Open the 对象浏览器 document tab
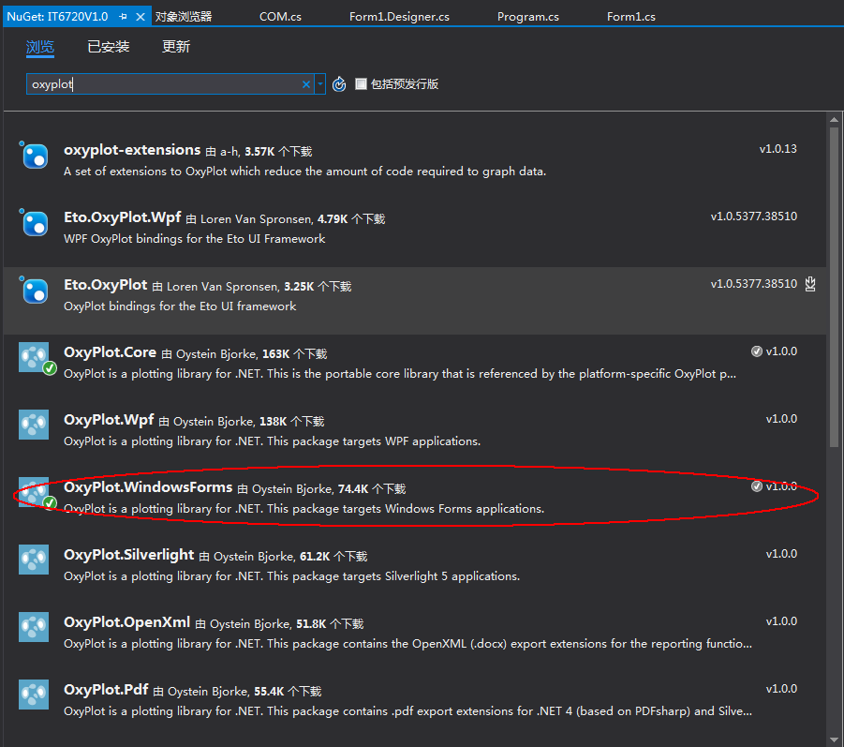This screenshot has width=844, height=747. pyautogui.click(x=184, y=17)
